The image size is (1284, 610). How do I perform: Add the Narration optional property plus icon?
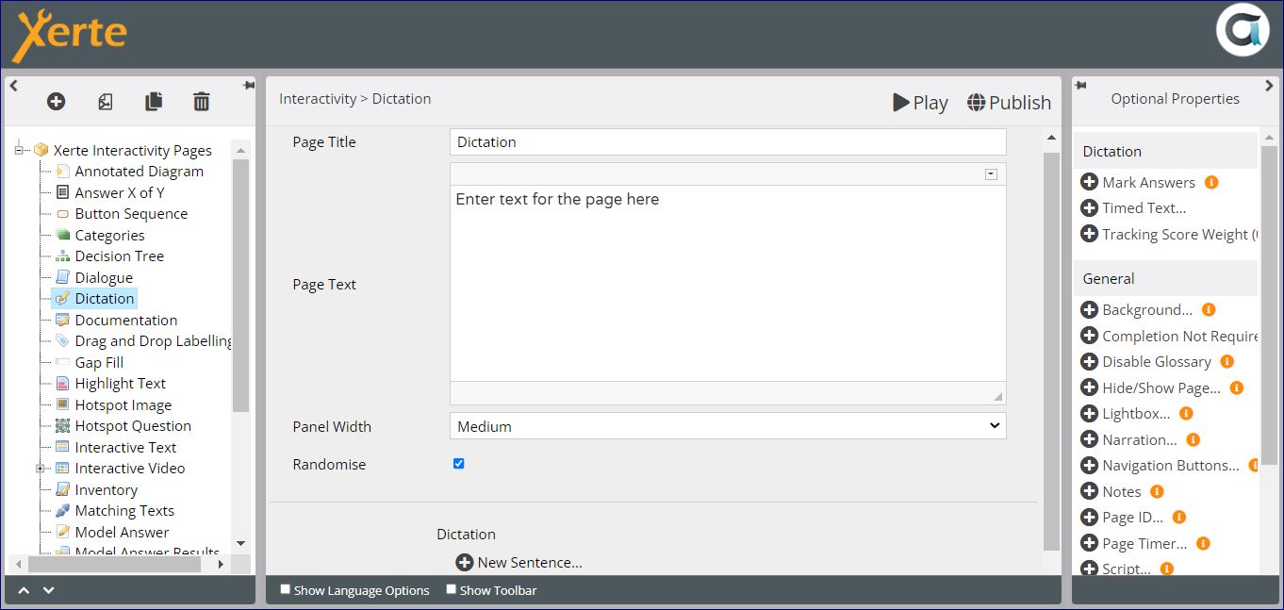(1089, 439)
